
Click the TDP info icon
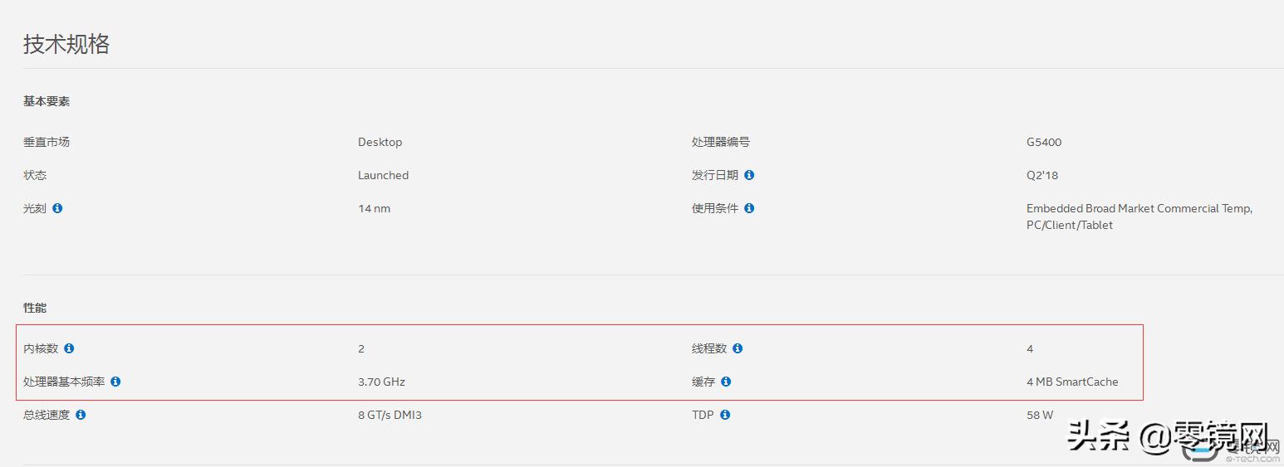point(725,415)
